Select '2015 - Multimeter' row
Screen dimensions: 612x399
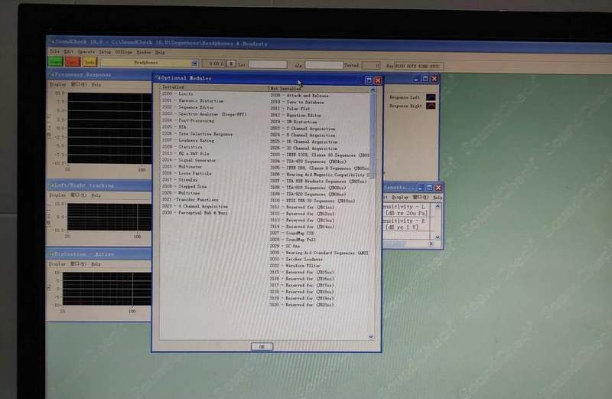(182, 166)
